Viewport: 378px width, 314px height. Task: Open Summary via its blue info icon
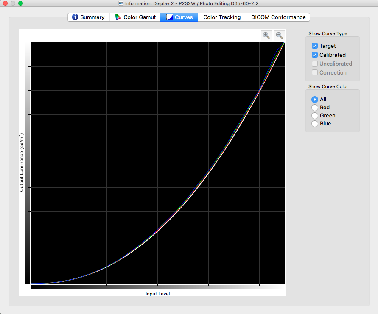75,17
